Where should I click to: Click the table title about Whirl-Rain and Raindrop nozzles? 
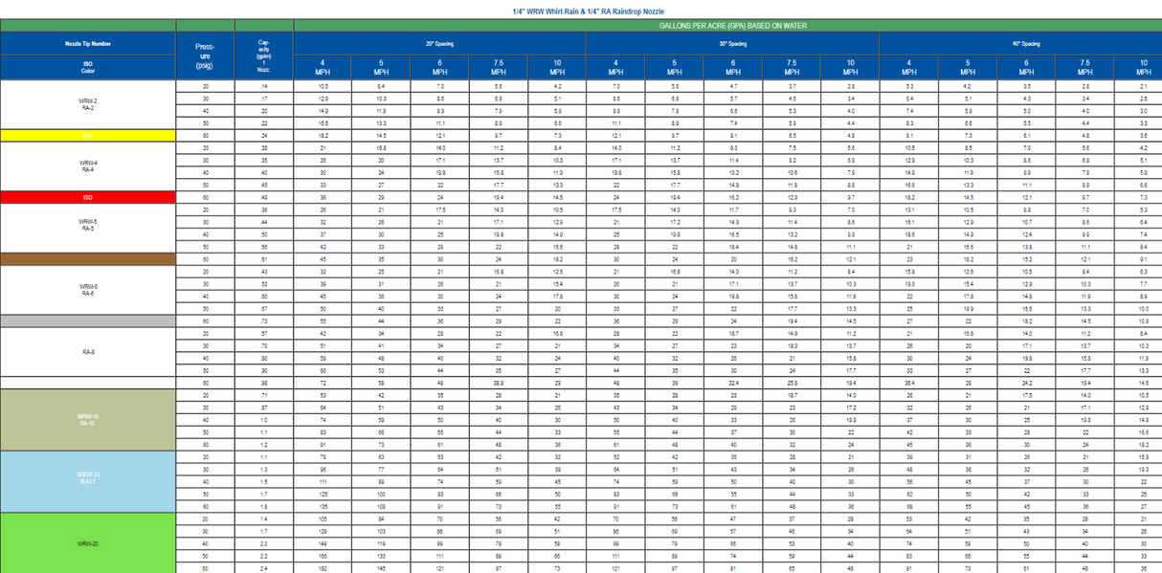pyautogui.click(x=583, y=11)
